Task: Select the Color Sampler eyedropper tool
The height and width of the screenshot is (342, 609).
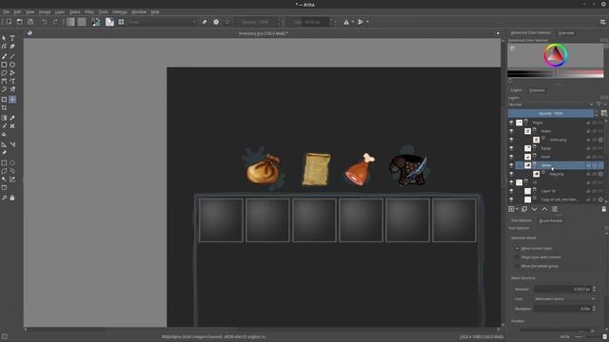Action: (x=12, y=118)
